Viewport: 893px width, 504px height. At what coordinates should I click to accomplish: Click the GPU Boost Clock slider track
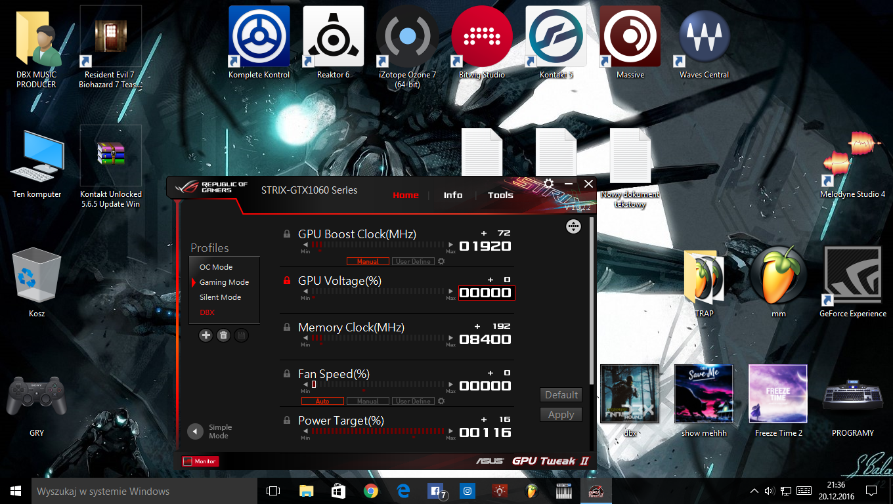(378, 245)
